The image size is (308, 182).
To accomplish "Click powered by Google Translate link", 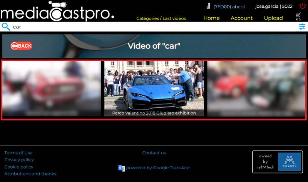I will (158, 168).
